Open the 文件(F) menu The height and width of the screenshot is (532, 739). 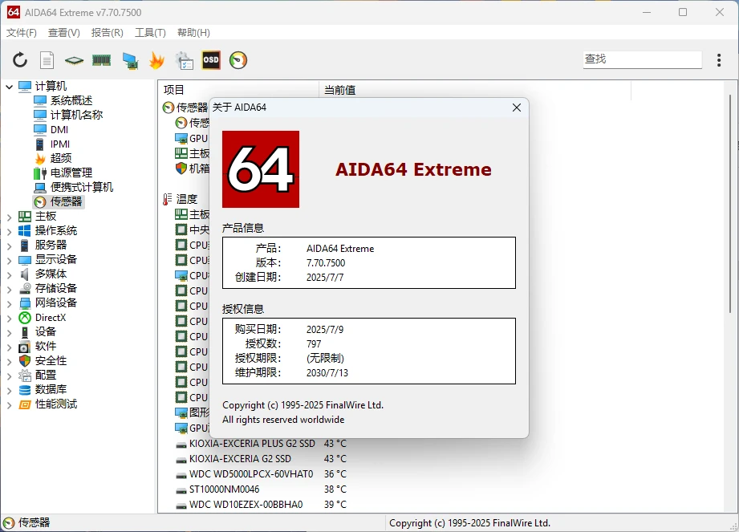tap(22, 33)
